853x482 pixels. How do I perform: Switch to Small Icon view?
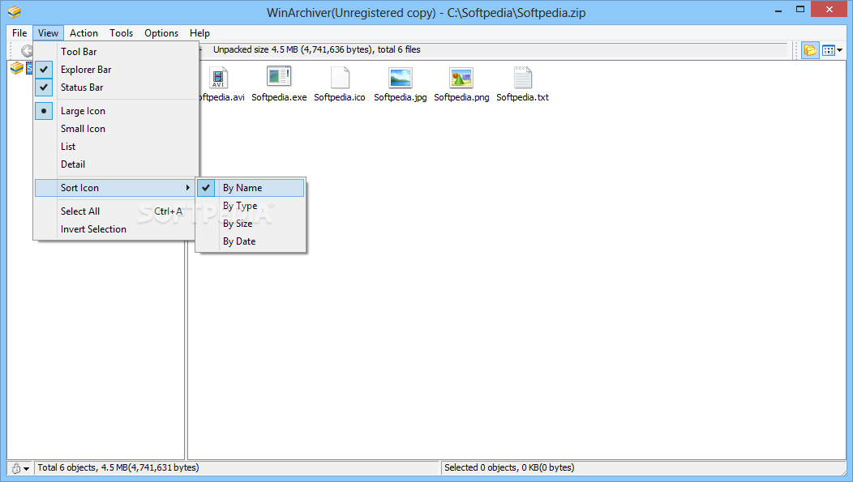pos(116,129)
